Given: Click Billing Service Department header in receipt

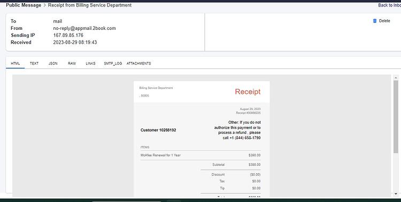Looking at the screenshot, I should click(156, 88).
